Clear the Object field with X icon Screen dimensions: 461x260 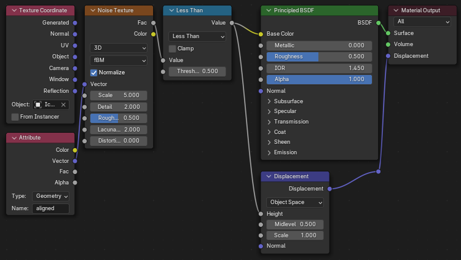[x=63, y=104]
